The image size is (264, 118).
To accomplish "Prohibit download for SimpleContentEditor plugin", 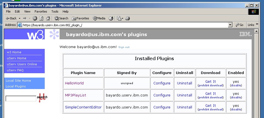I will click(210, 110).
